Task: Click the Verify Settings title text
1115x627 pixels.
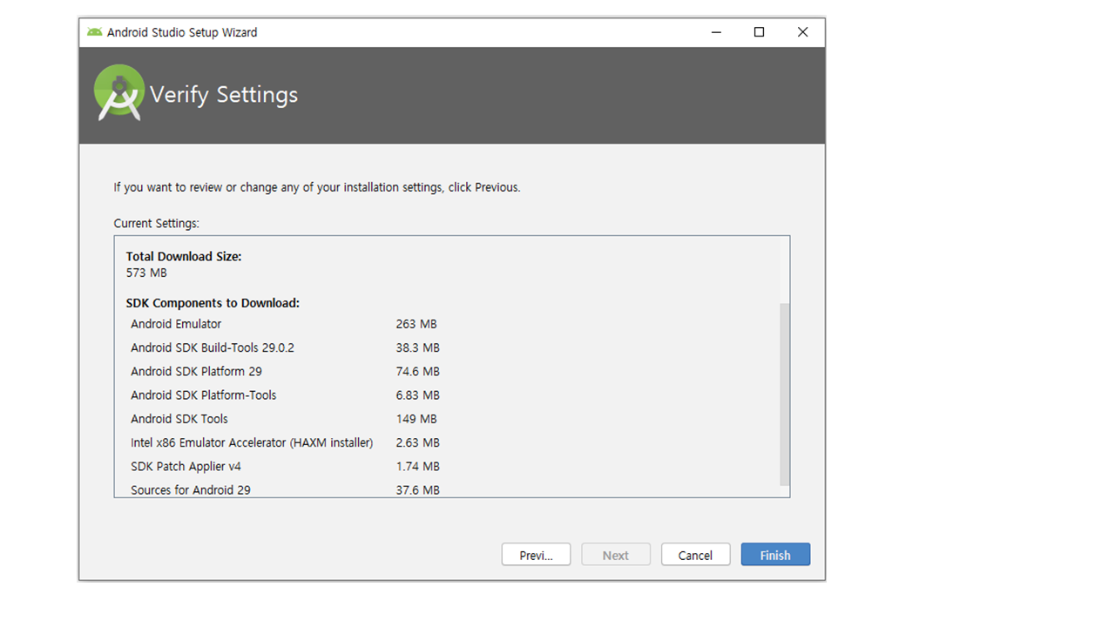Action: click(x=224, y=94)
